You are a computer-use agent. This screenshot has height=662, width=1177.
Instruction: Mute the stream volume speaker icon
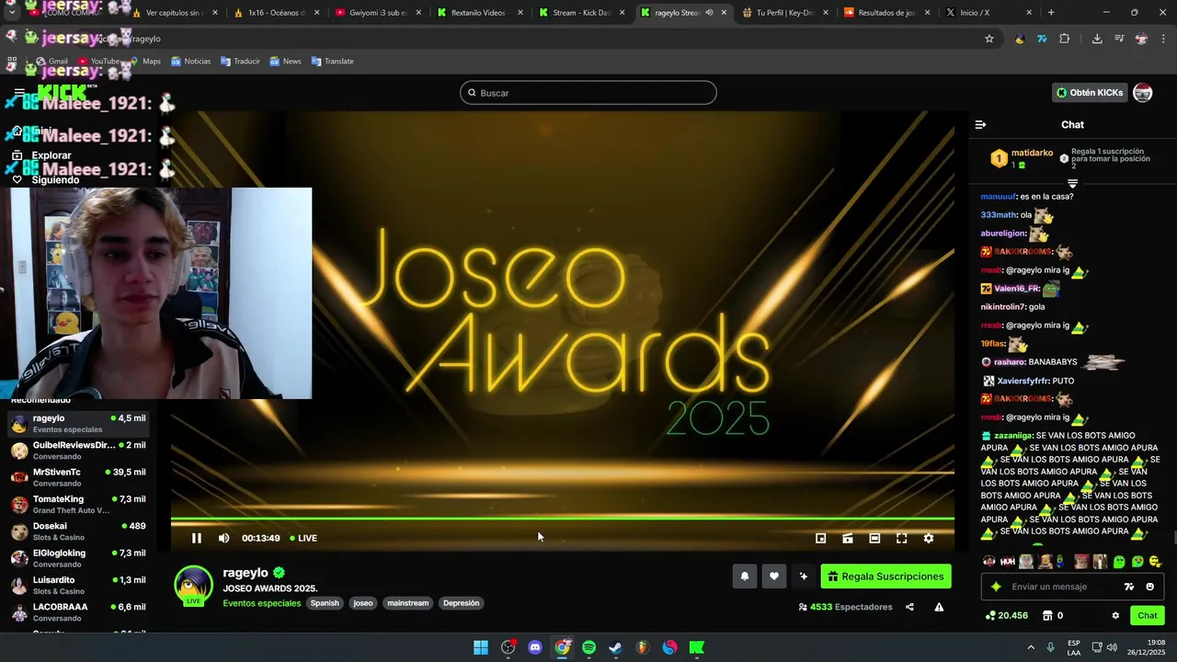223,538
